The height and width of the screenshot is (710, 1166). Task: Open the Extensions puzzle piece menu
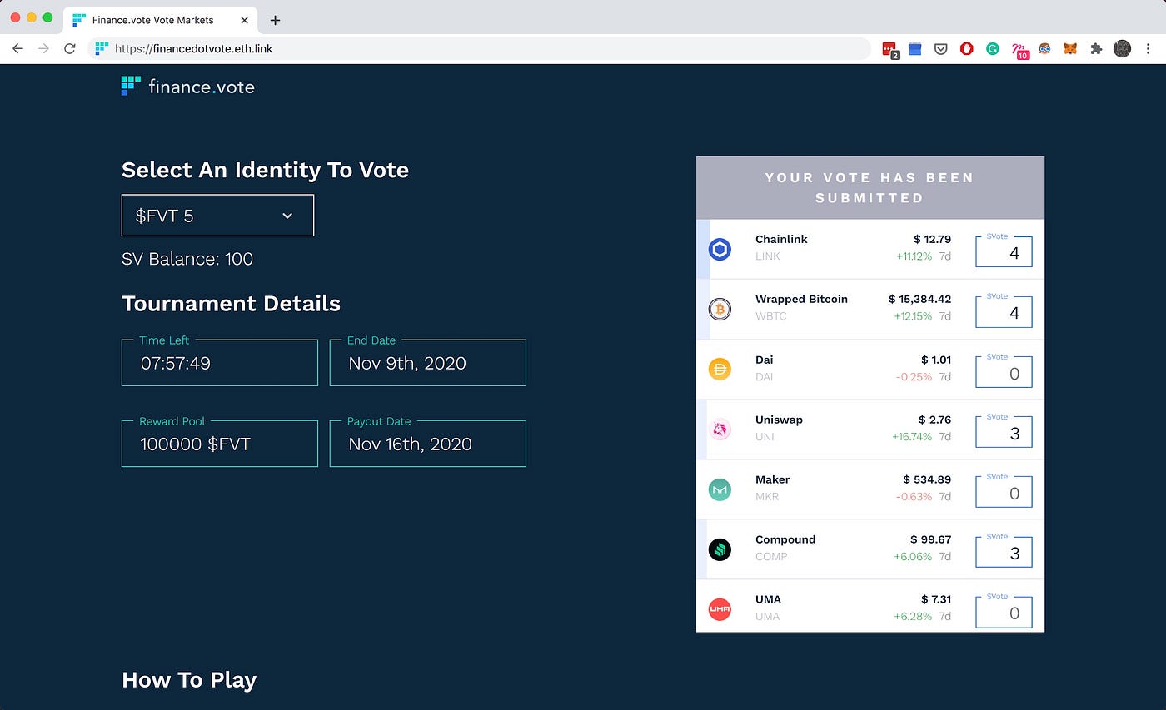[1096, 49]
